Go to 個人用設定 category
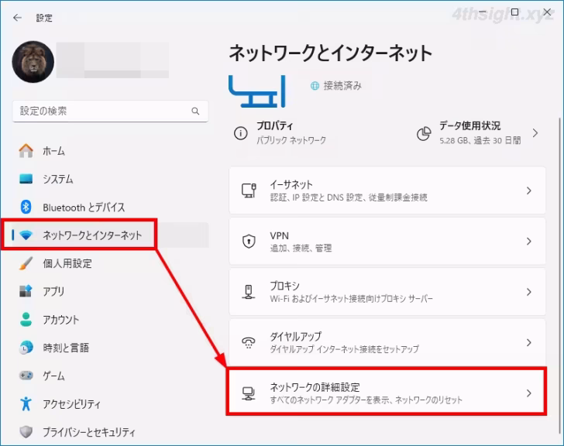 [x=111, y=263]
